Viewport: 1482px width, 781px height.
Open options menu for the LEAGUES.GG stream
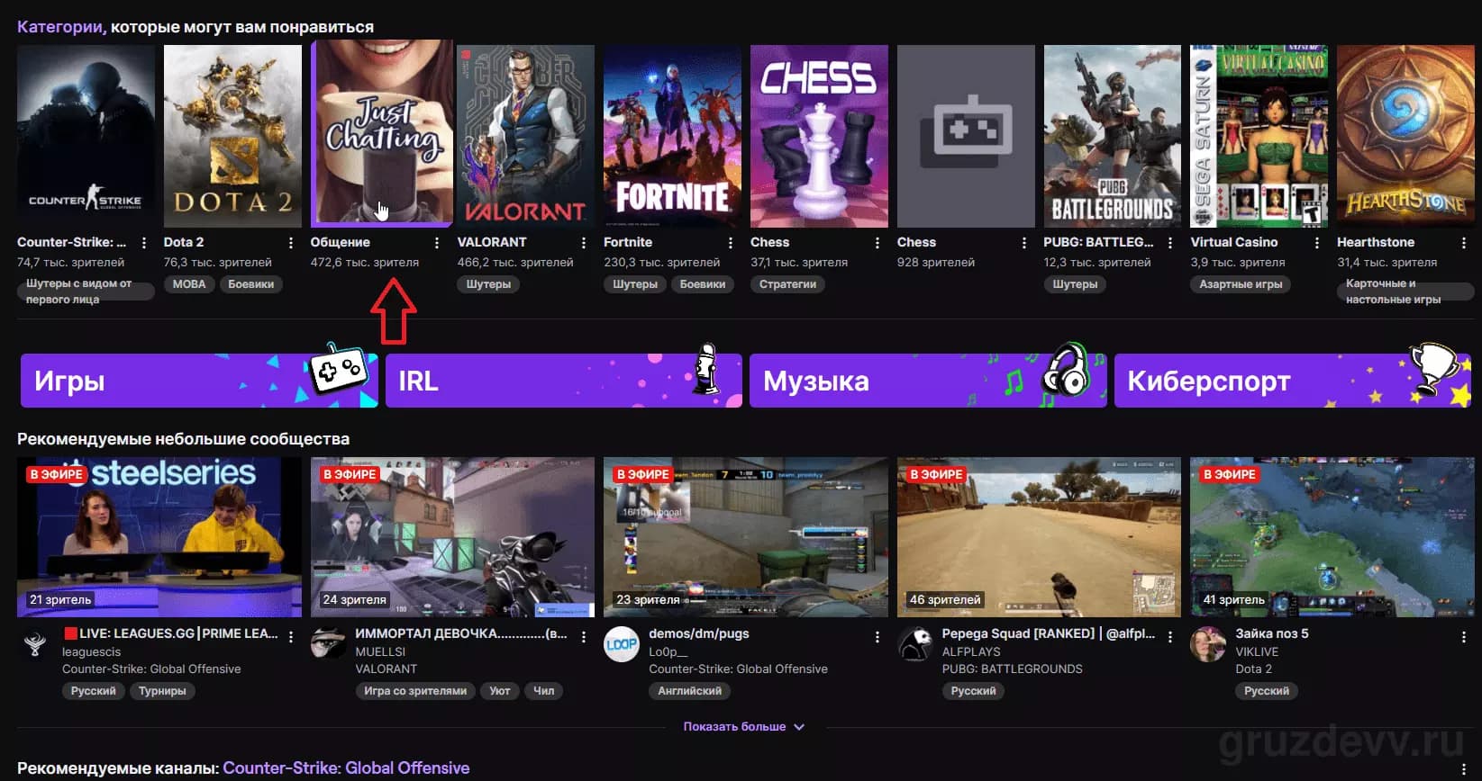(291, 637)
